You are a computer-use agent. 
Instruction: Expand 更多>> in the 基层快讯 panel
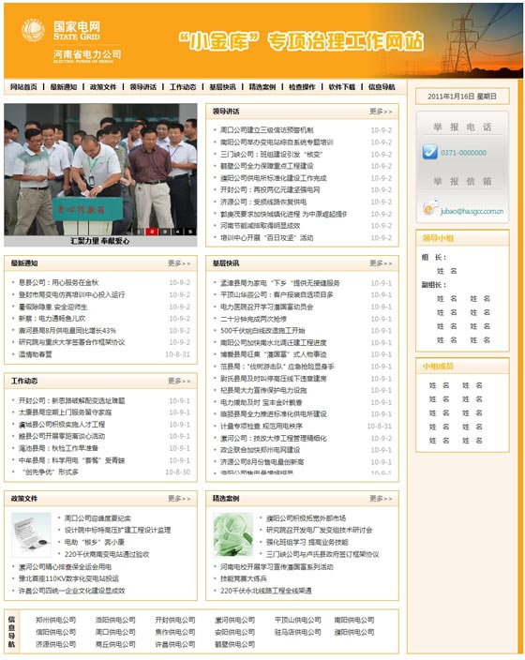(381, 263)
